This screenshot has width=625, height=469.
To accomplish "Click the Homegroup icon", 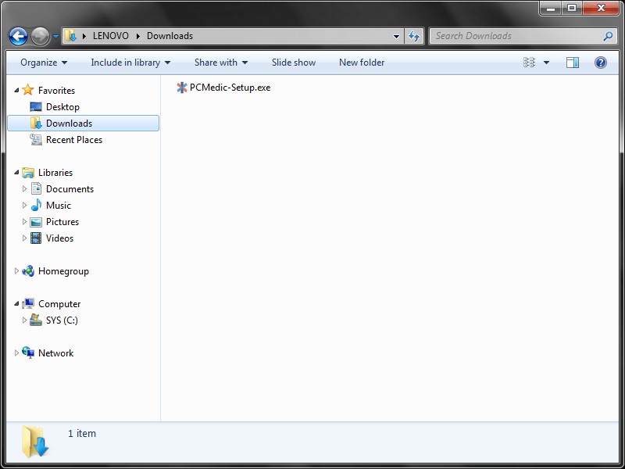I will click(28, 271).
